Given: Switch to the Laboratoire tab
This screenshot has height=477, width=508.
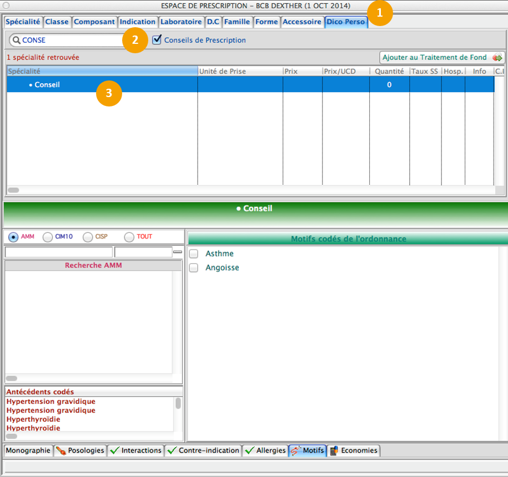Looking at the screenshot, I should pos(181,22).
